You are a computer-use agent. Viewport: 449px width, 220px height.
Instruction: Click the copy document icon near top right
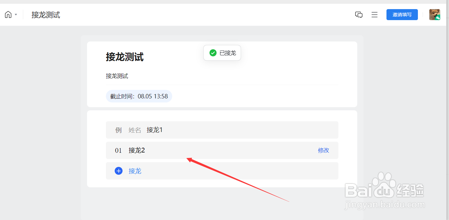359,14
